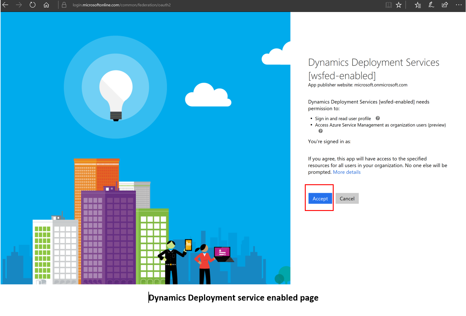Open the Settings and more menu
The height and width of the screenshot is (316, 466).
tap(459, 5)
